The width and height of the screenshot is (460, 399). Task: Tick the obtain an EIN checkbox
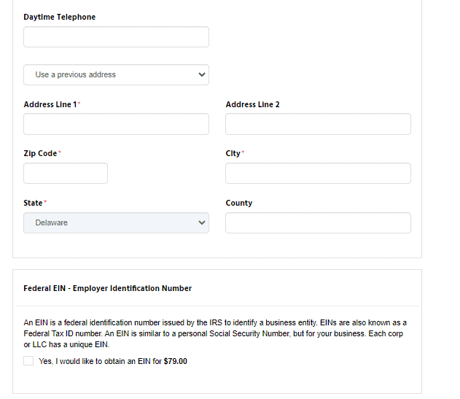tap(28, 361)
